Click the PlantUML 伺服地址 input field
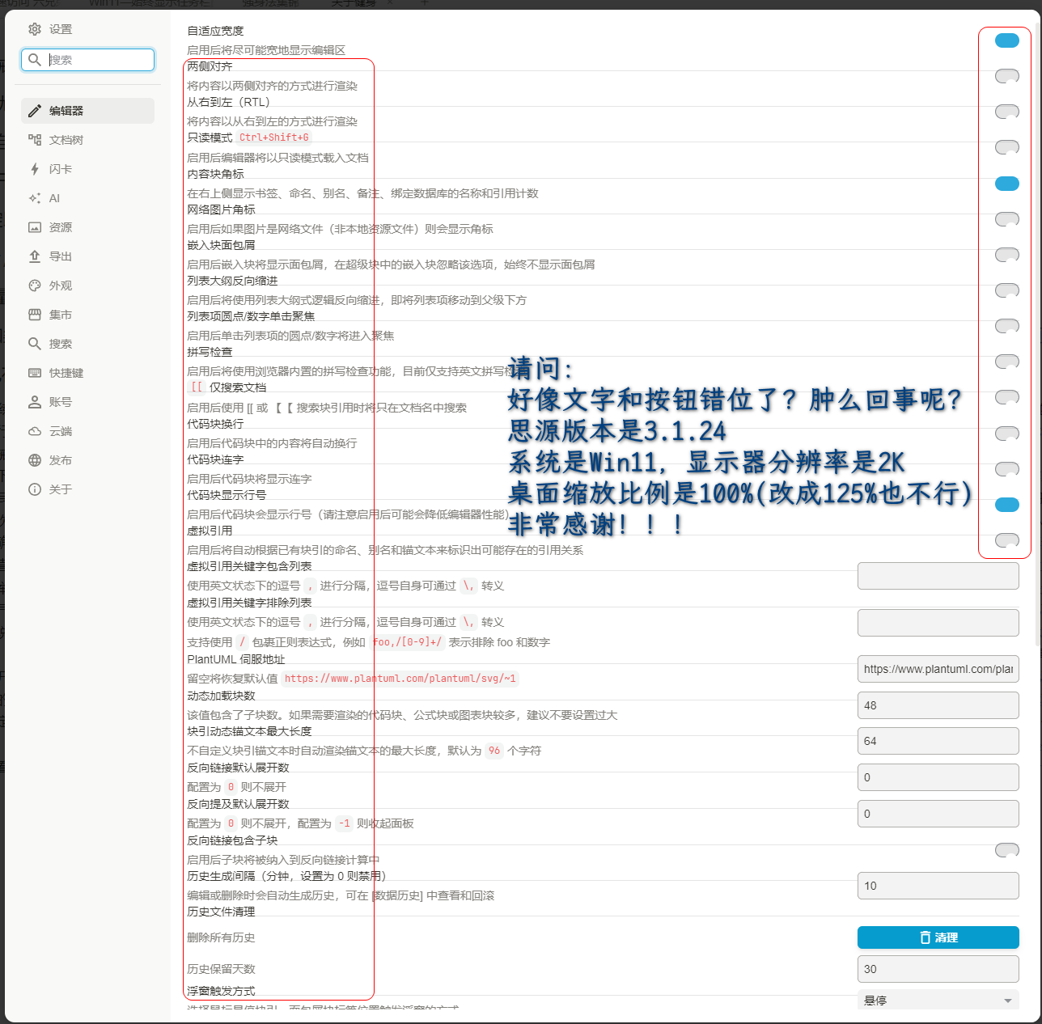1042x1024 pixels. pos(938,669)
